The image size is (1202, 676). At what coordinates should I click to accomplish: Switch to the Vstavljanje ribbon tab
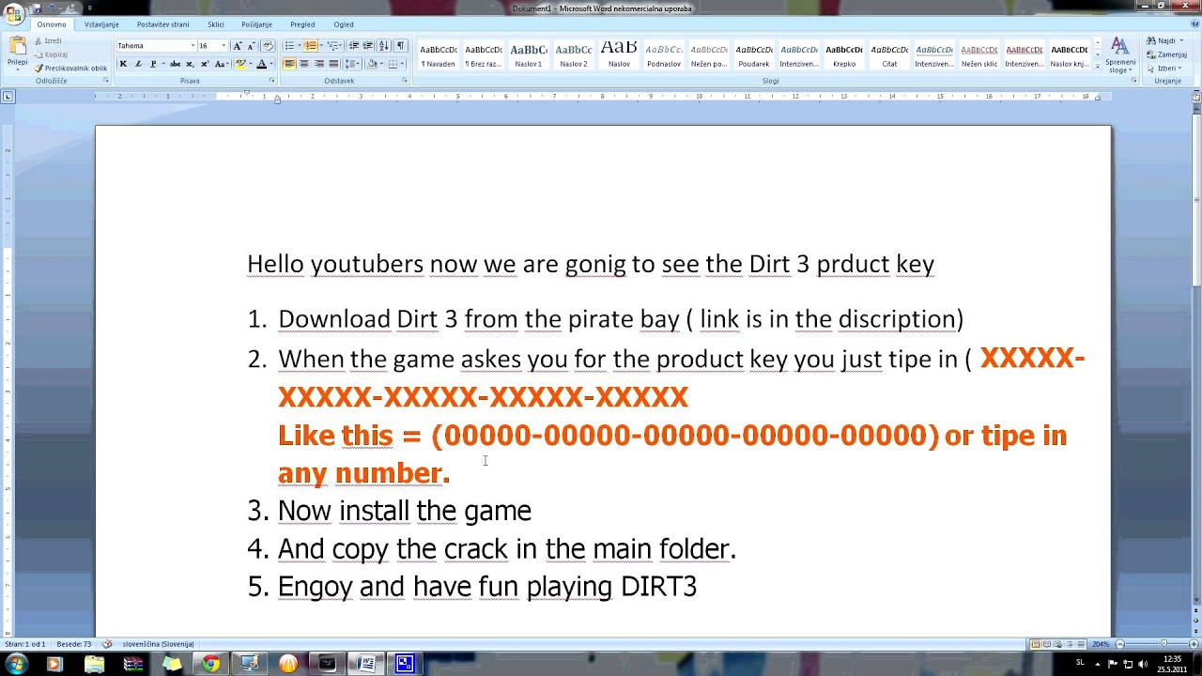(101, 24)
